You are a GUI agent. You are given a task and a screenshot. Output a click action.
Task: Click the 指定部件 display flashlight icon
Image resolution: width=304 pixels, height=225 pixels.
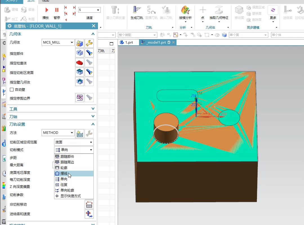(x=89, y=53)
